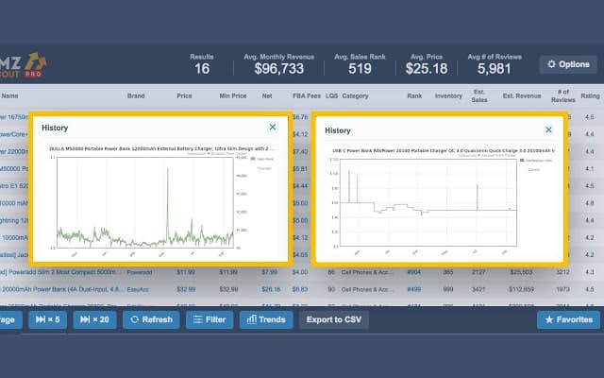Image resolution: width=604 pixels, height=378 pixels.
Task: Select the Poweradd brand cell
Action: pyautogui.click(x=140, y=272)
